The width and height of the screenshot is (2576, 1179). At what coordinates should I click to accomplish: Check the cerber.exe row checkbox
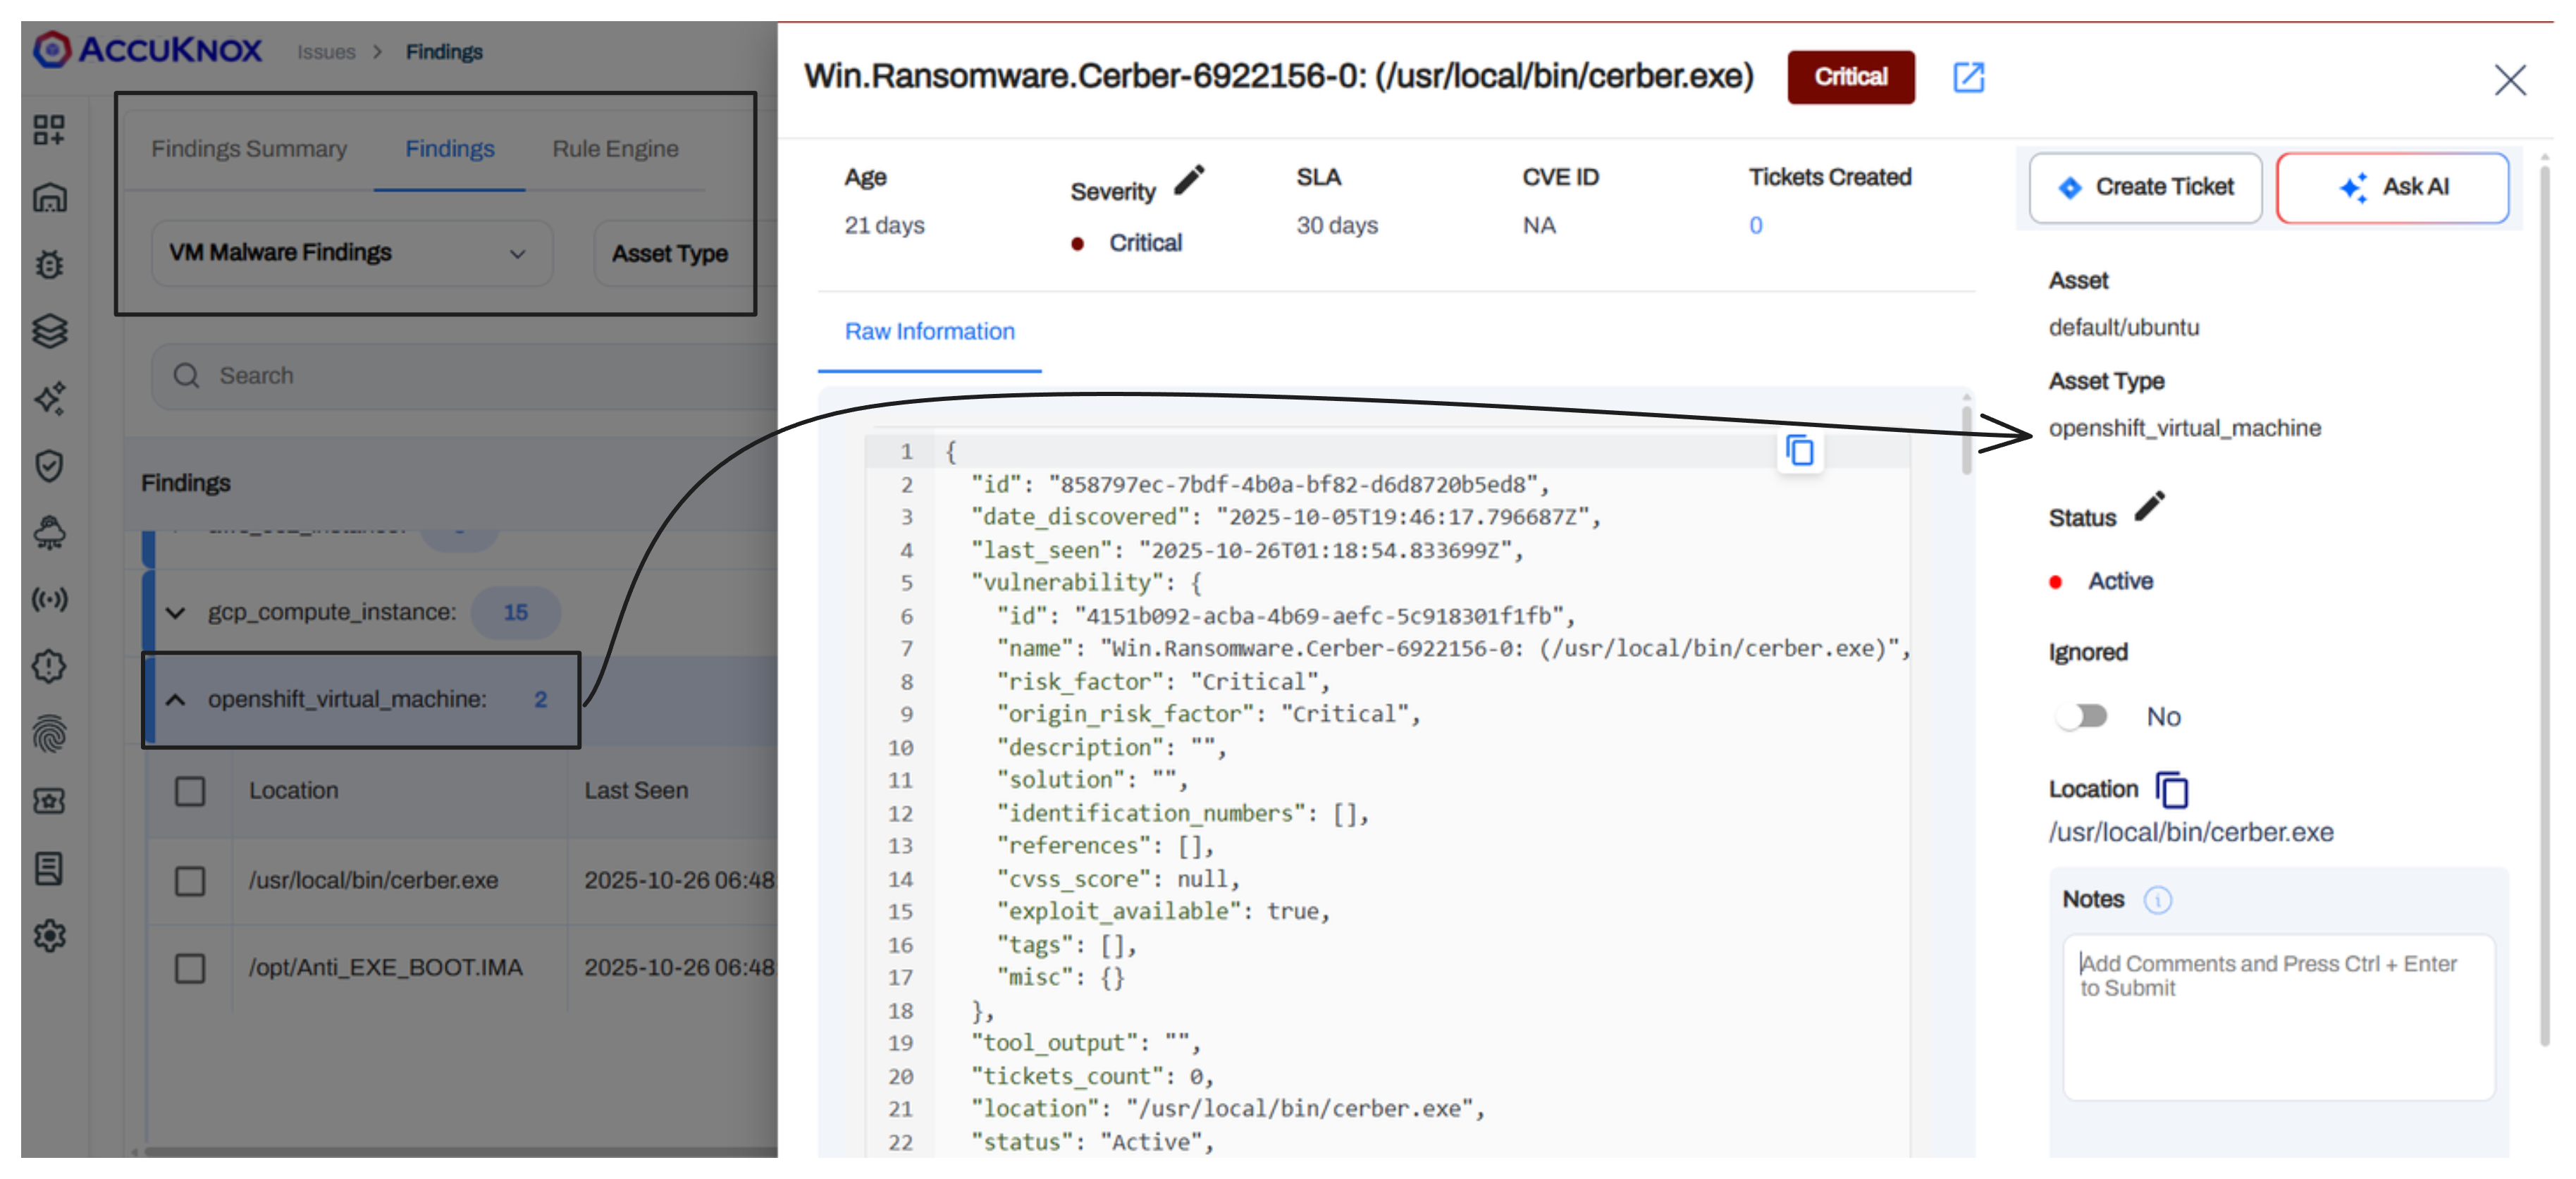click(190, 880)
